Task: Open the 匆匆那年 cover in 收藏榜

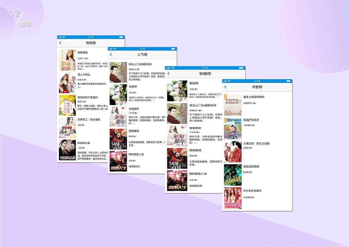Action: pos(177,136)
